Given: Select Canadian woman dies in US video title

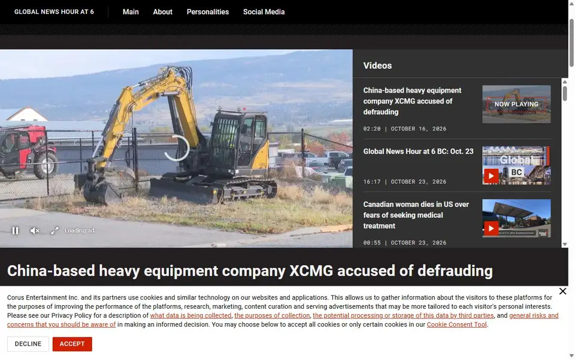Looking at the screenshot, I should pos(416,215).
